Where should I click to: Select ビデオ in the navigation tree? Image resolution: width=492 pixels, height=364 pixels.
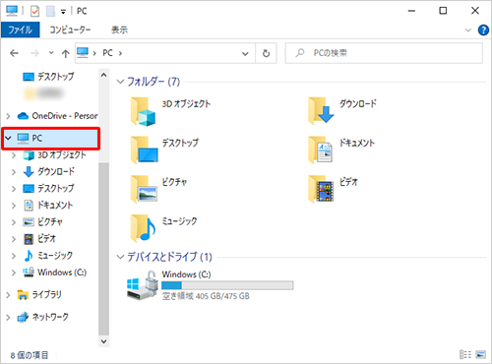[39, 239]
